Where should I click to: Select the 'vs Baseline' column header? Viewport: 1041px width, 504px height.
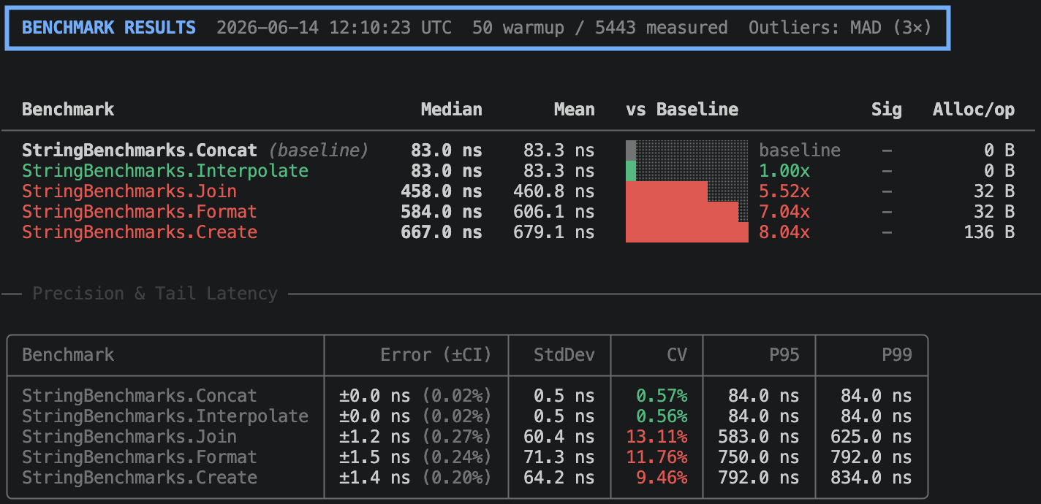[682, 110]
